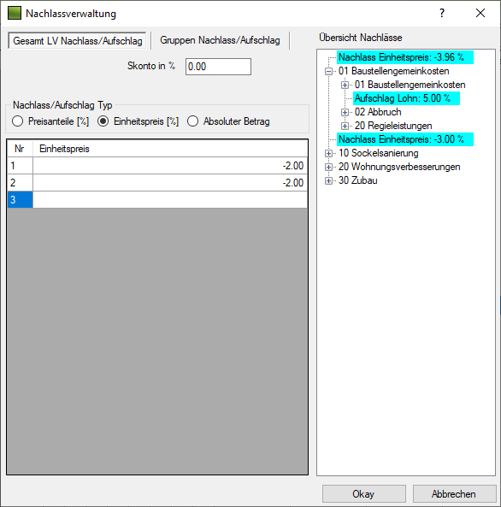Confirm with the Okay button
Image resolution: width=501 pixels, height=507 pixels.
364,494
